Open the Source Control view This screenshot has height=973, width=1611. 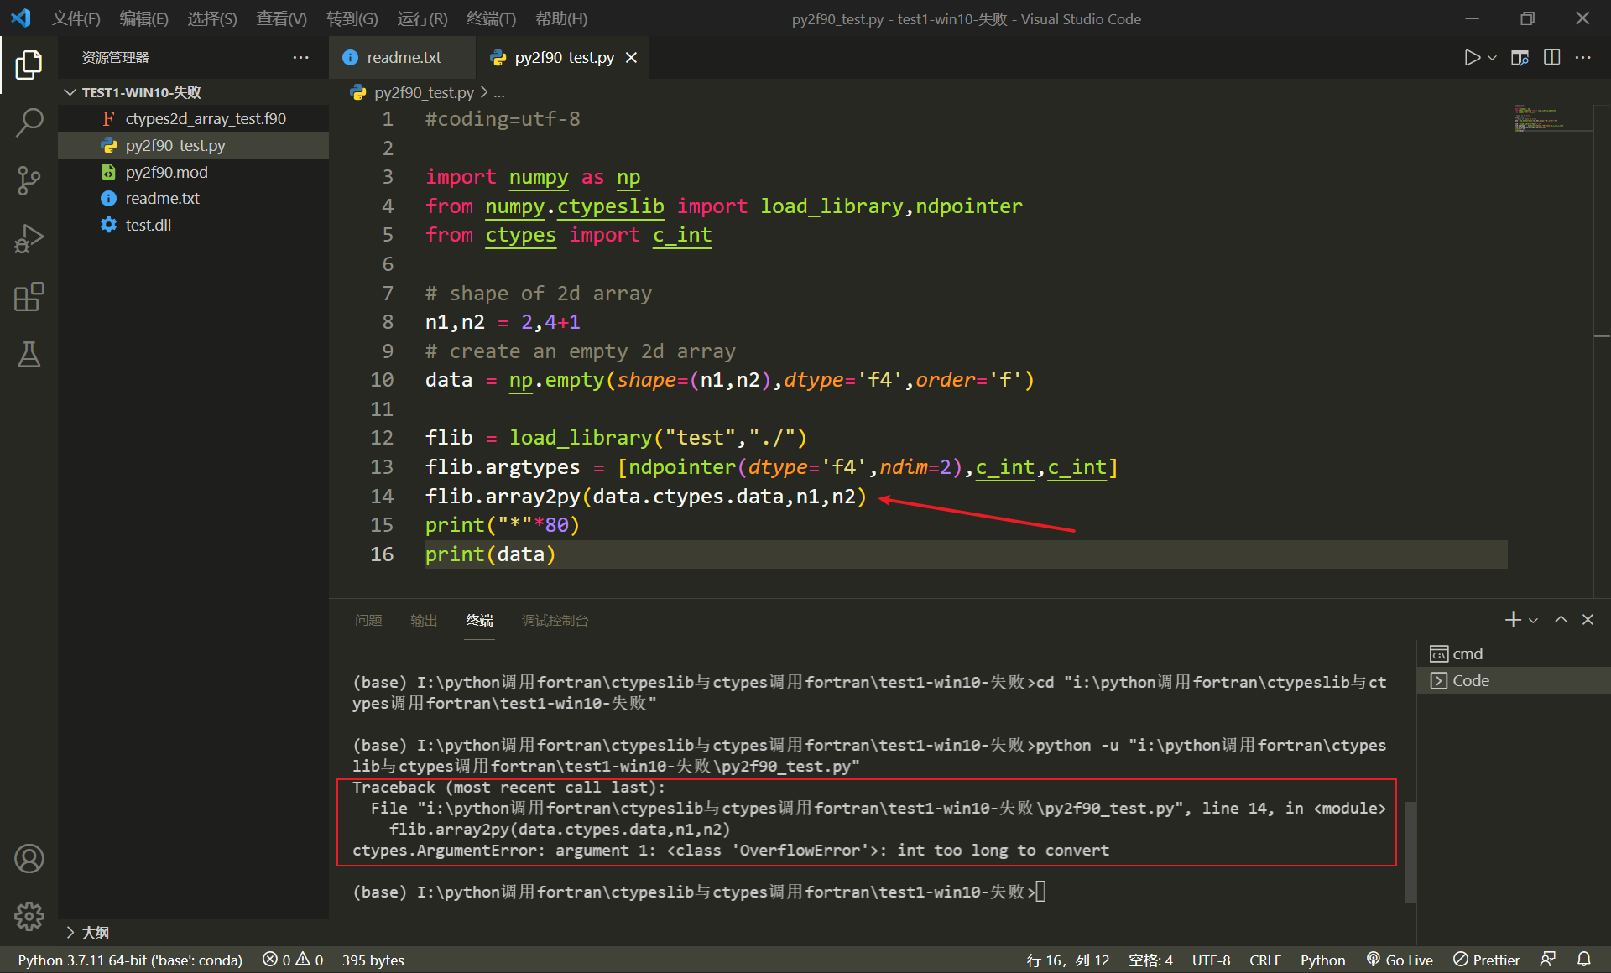click(29, 180)
